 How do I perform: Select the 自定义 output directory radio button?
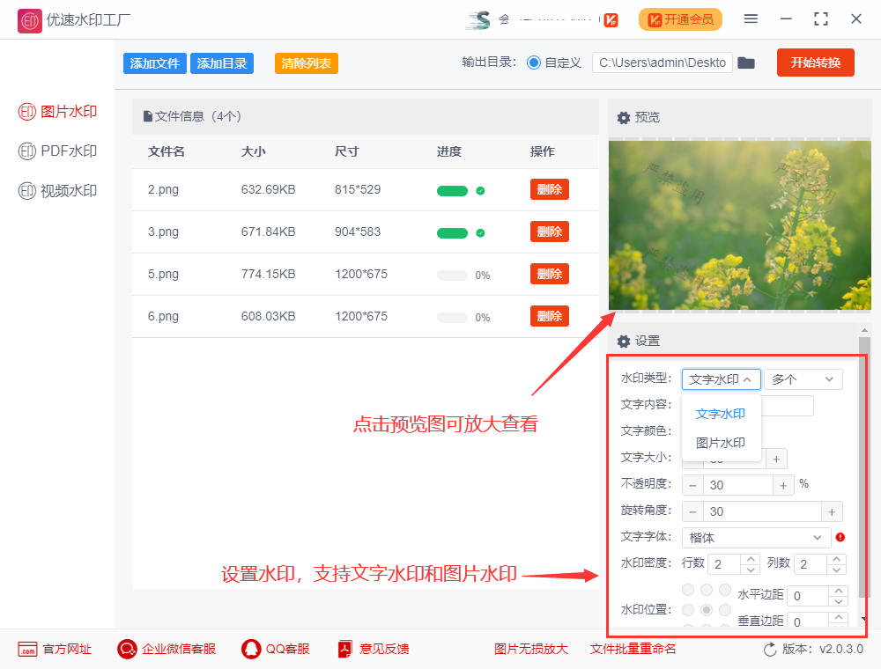coord(534,62)
